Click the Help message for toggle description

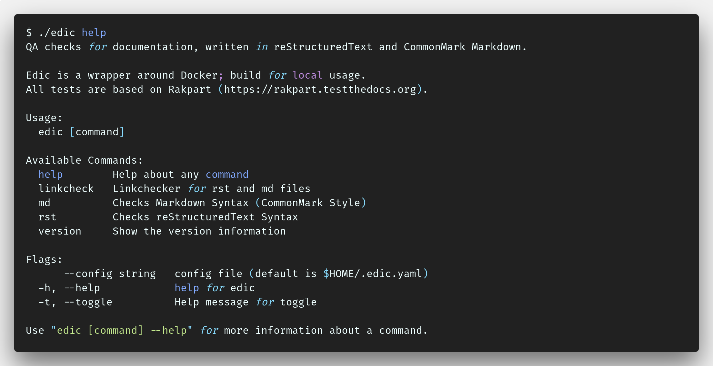pos(246,302)
